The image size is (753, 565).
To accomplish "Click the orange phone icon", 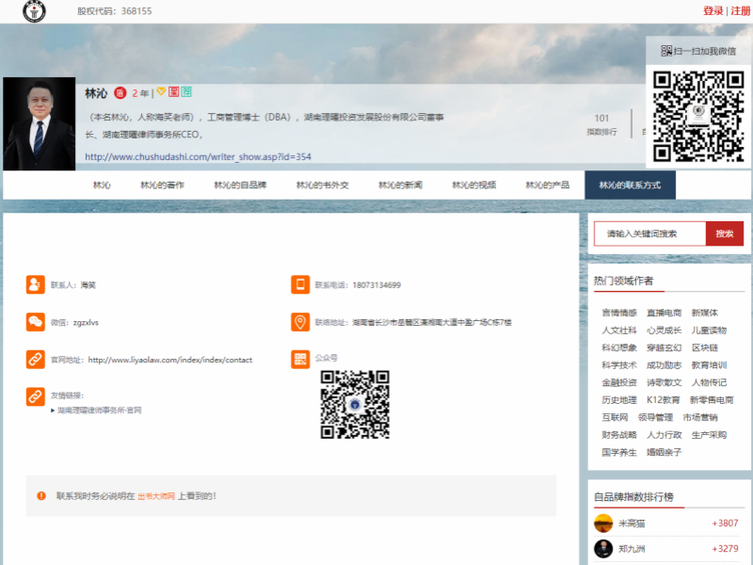I will coord(300,284).
